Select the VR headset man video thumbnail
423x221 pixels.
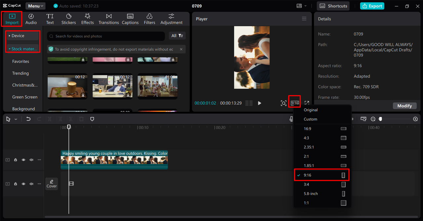click(x=112, y=86)
